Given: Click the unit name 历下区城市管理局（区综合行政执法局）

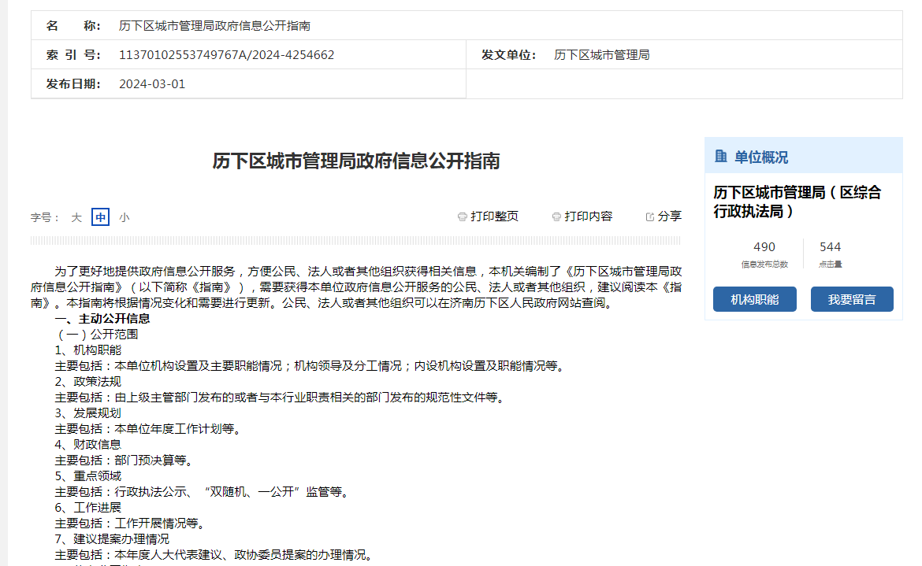Looking at the screenshot, I should (797, 202).
